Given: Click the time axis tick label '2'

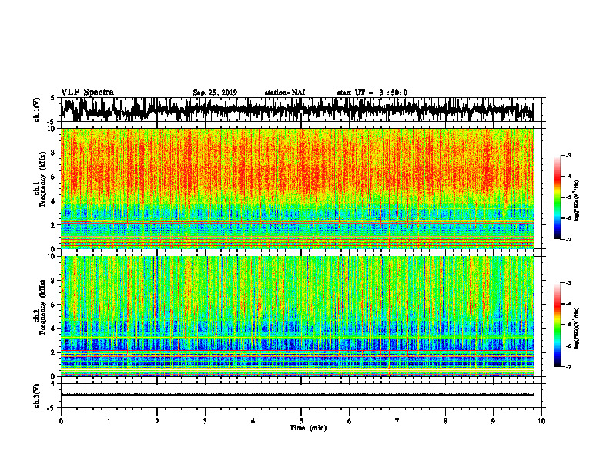Looking at the screenshot, I should point(157,421).
